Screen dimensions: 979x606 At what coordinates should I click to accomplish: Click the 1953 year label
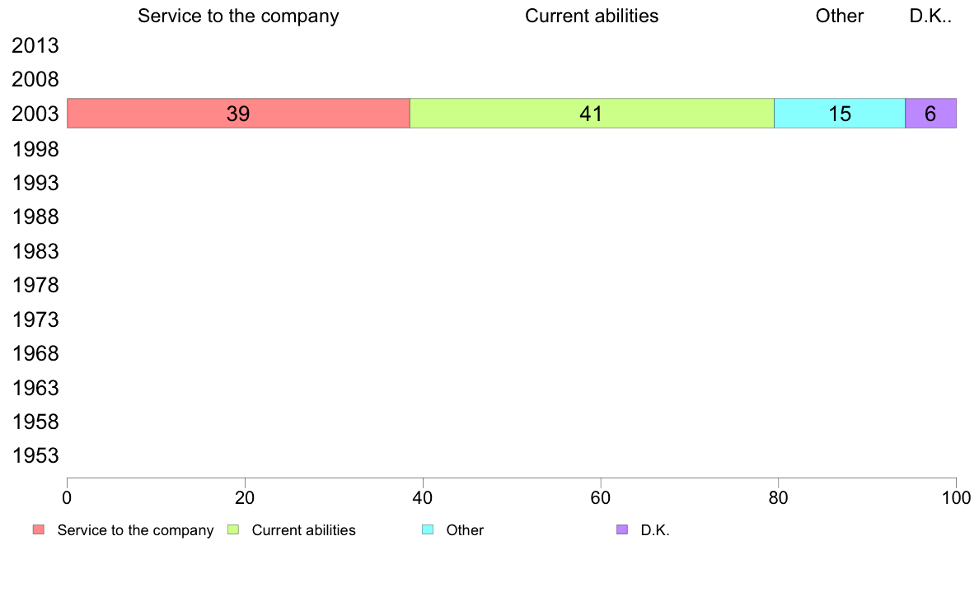[35, 455]
